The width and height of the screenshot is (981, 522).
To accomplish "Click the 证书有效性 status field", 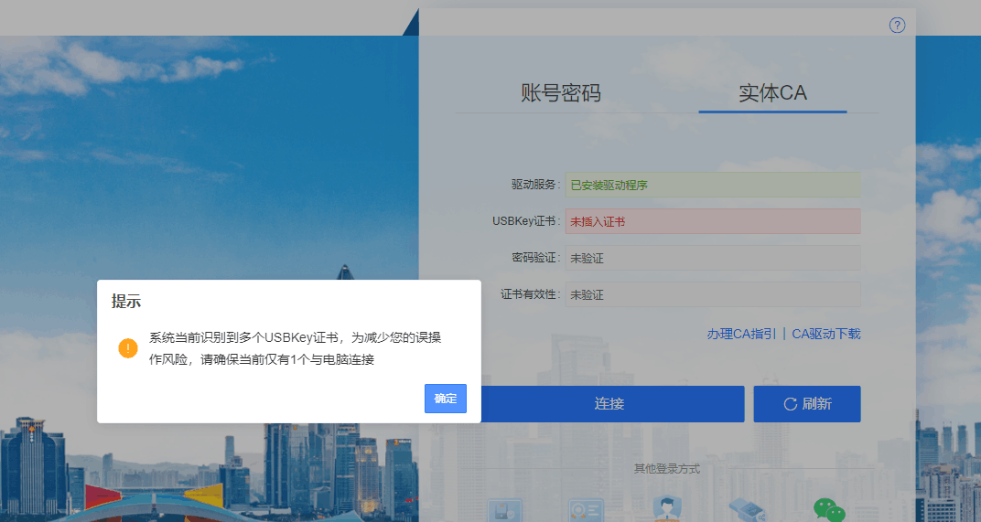I will [712, 294].
